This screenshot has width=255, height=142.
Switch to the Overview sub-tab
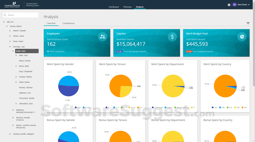click(51, 23)
